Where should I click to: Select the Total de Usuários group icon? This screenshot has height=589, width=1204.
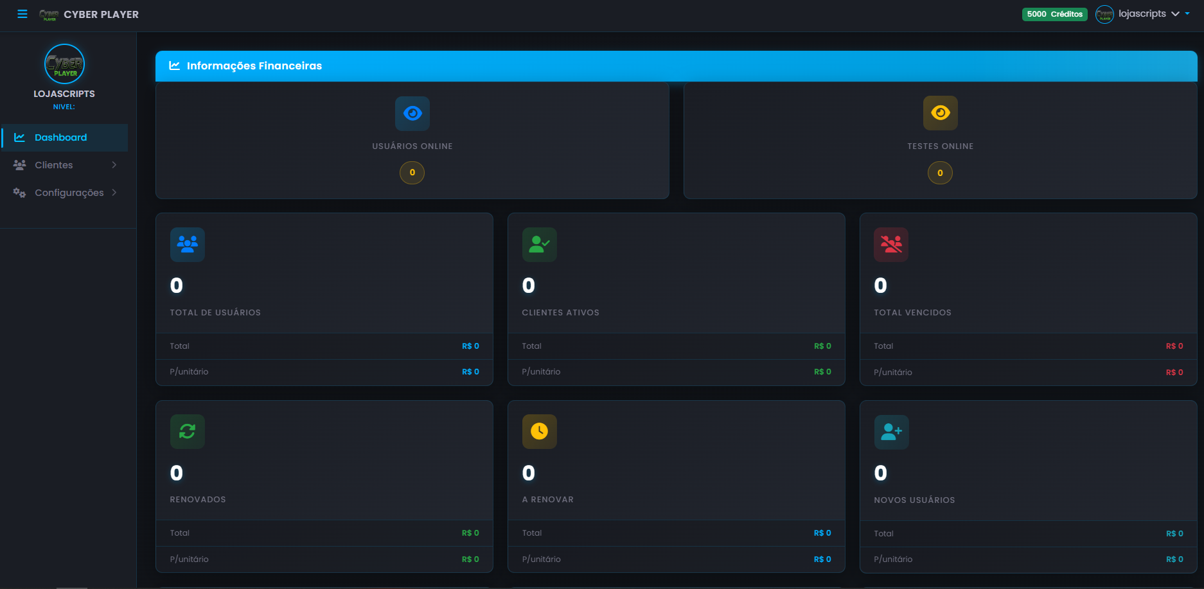[187, 245]
